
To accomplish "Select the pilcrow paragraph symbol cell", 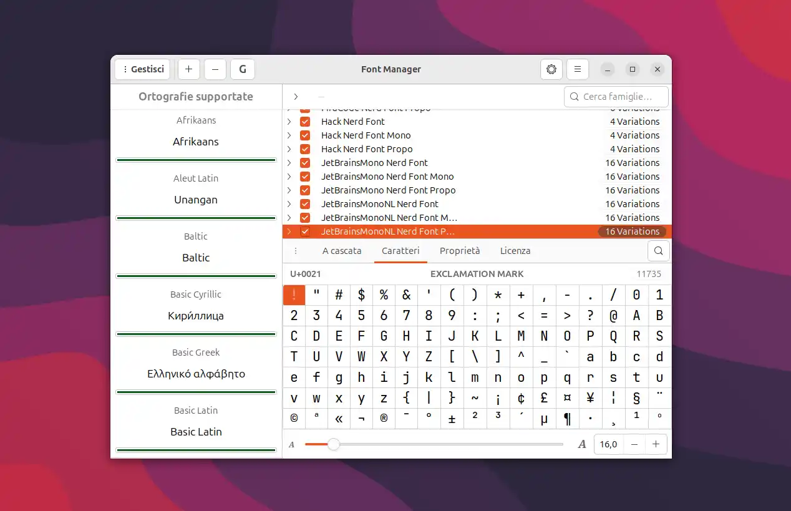I will [x=567, y=419].
